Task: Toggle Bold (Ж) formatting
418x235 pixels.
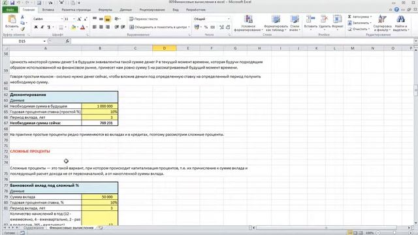Action: pyautogui.click(x=36, y=27)
